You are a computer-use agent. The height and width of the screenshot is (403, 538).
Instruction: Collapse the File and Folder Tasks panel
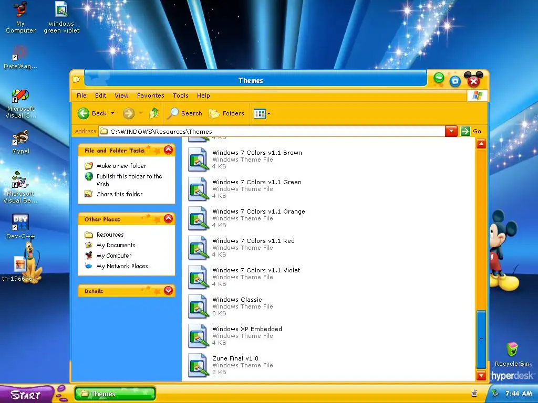point(168,150)
